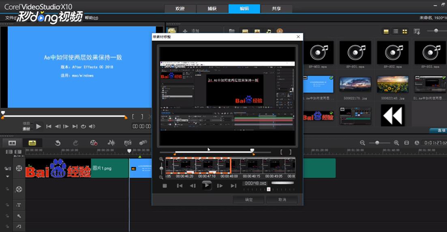Open add/remove chapter point dropdown
This screenshot has width=447, height=232.
click(19, 156)
